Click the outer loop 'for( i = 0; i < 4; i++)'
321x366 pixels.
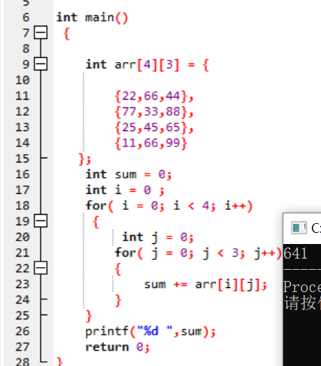pyautogui.click(x=169, y=206)
